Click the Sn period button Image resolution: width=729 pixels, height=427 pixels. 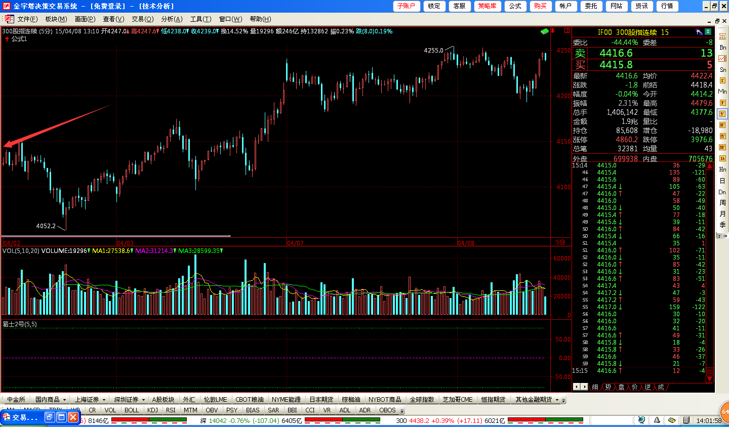(722, 69)
